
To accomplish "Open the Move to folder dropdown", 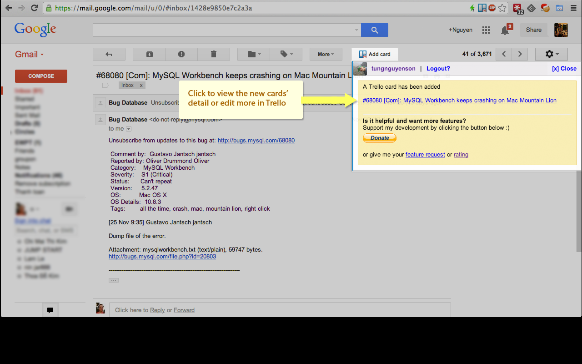I will (x=253, y=54).
